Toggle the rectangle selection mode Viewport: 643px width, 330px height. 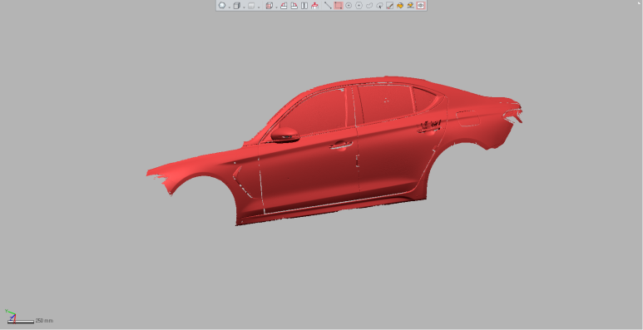pos(339,5)
